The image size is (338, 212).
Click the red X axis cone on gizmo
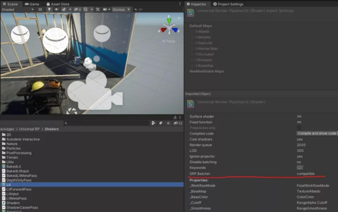(x=164, y=30)
